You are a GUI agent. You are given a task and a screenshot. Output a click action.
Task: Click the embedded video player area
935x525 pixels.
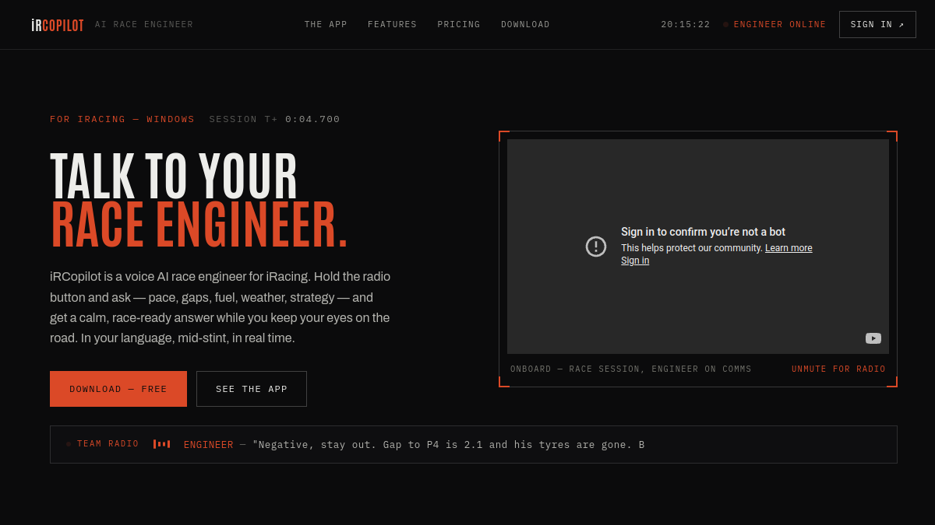coord(698,247)
